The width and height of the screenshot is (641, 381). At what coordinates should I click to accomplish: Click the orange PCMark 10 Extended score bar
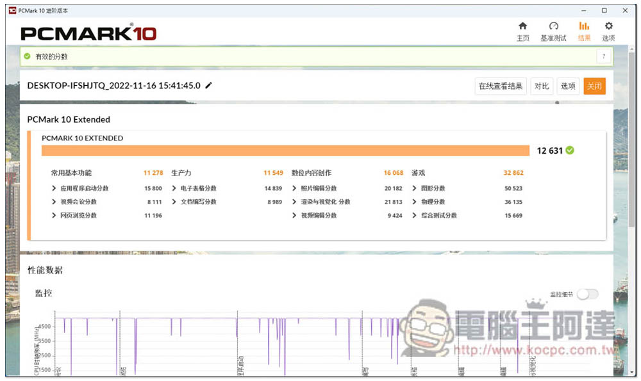(x=285, y=150)
